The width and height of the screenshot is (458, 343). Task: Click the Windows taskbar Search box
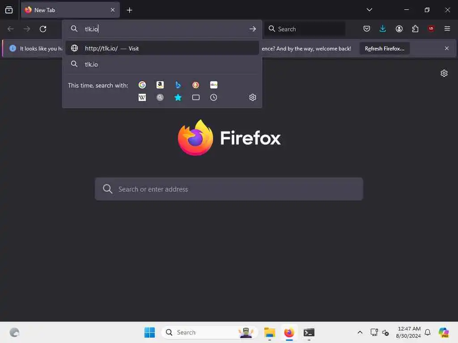(x=209, y=332)
